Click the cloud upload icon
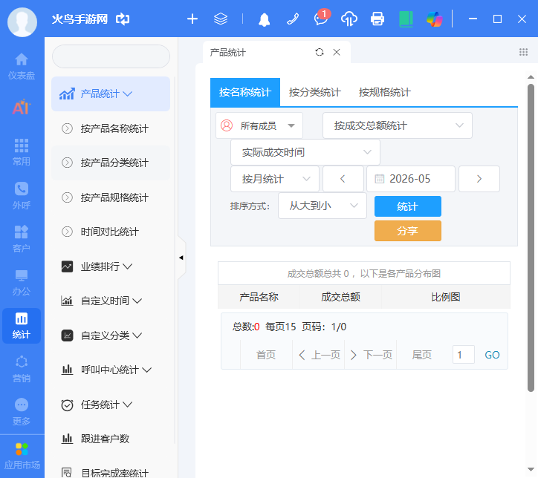Viewport: 538px width, 478px height. click(x=349, y=19)
